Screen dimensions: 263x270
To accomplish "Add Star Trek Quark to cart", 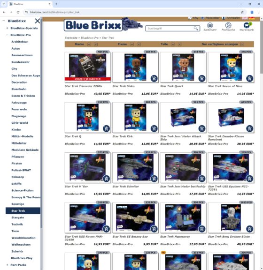I will (202, 78).
